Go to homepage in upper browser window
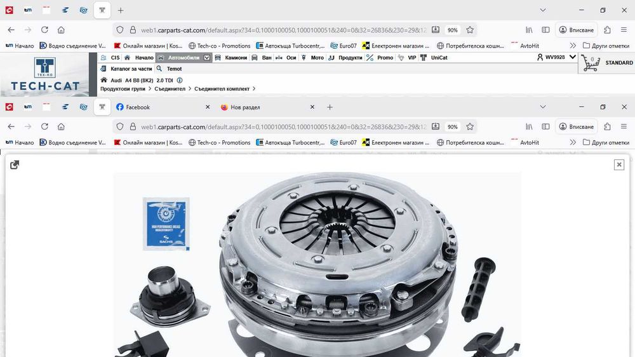This screenshot has height=357, width=635. tap(61, 30)
